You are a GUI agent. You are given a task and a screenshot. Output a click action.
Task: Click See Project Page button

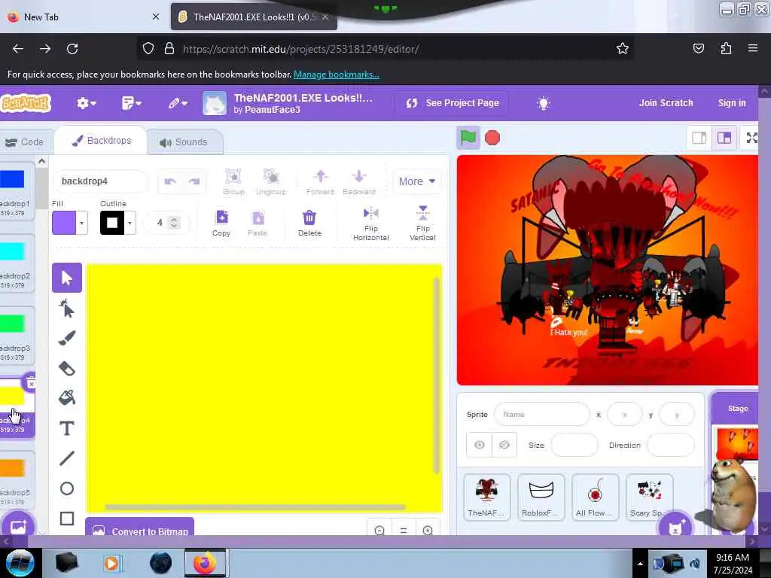pyautogui.click(x=453, y=103)
